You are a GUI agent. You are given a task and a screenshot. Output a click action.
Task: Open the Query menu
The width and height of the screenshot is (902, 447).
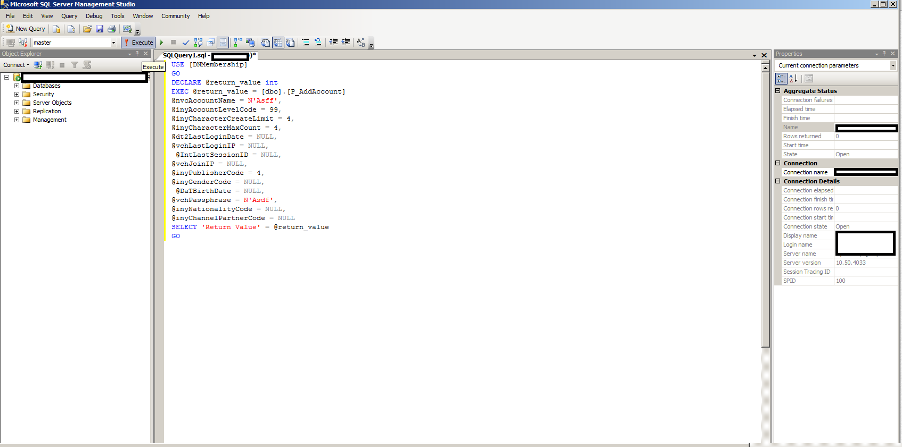coord(69,16)
